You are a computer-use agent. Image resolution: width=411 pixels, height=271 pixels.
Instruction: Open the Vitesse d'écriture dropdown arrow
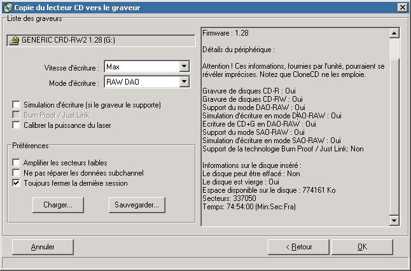(185, 67)
